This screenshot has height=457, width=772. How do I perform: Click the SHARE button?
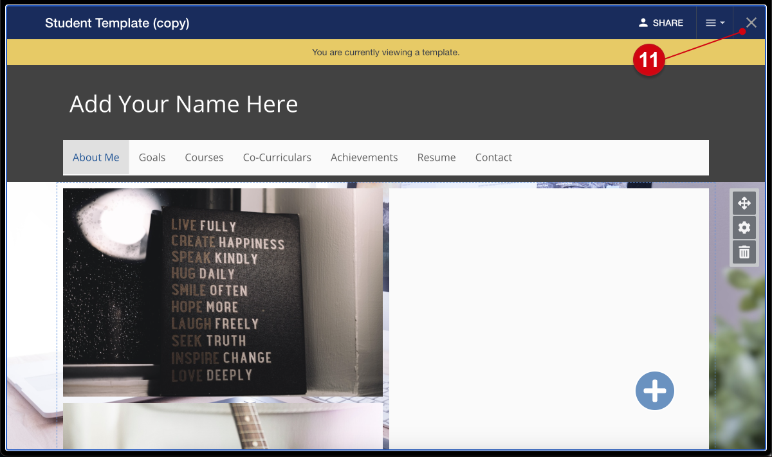tap(661, 23)
